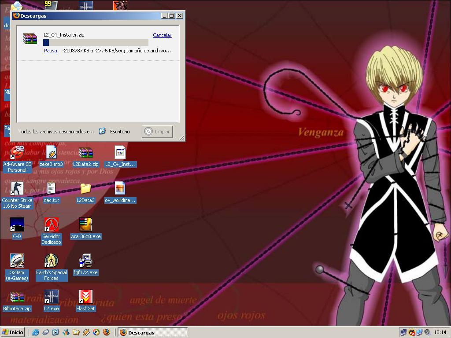Click the download progress bar

pyautogui.click(x=96, y=43)
